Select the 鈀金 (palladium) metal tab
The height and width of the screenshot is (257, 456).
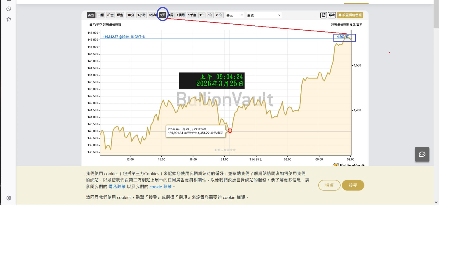point(120,15)
